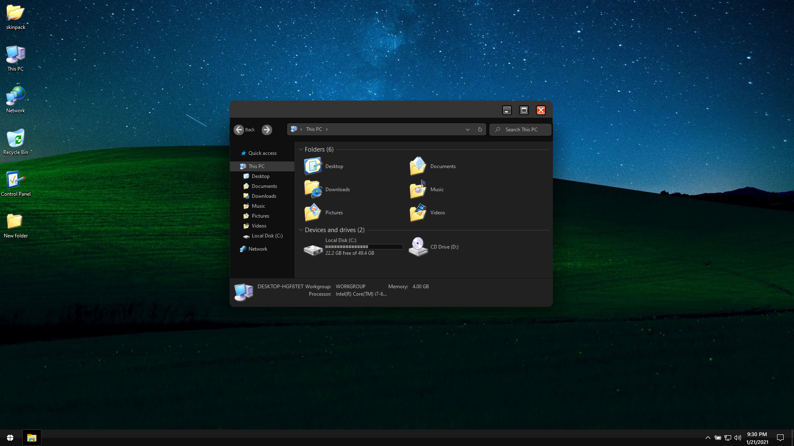Select Documents in the sidebar tree
794x446 pixels.
coord(264,186)
